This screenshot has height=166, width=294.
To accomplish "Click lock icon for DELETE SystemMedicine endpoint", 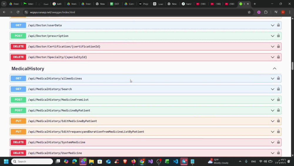I will pyautogui.click(x=278, y=142).
